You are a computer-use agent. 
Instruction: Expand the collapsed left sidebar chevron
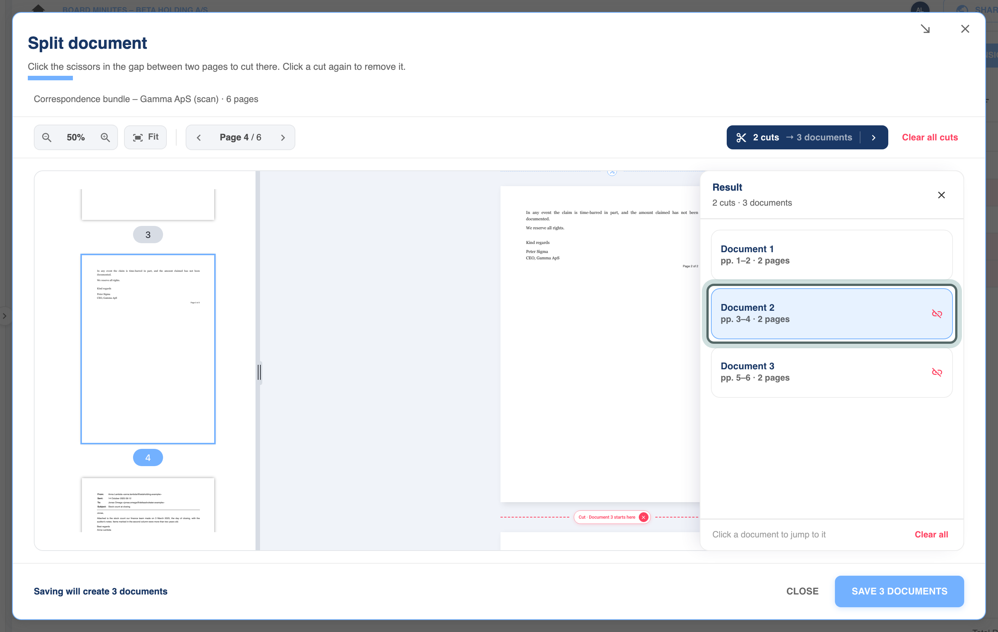pos(5,316)
